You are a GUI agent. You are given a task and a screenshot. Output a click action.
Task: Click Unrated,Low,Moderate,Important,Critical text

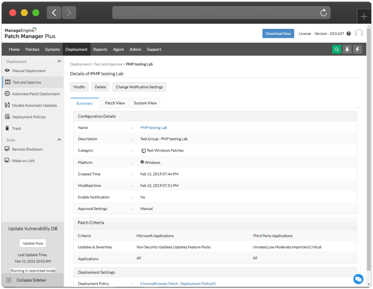pos(287,247)
